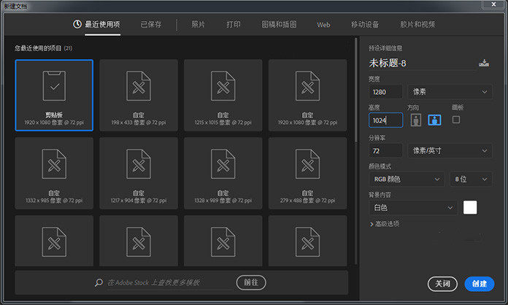Click the resolution field showing 72
The image size is (508, 305).
tap(386, 151)
